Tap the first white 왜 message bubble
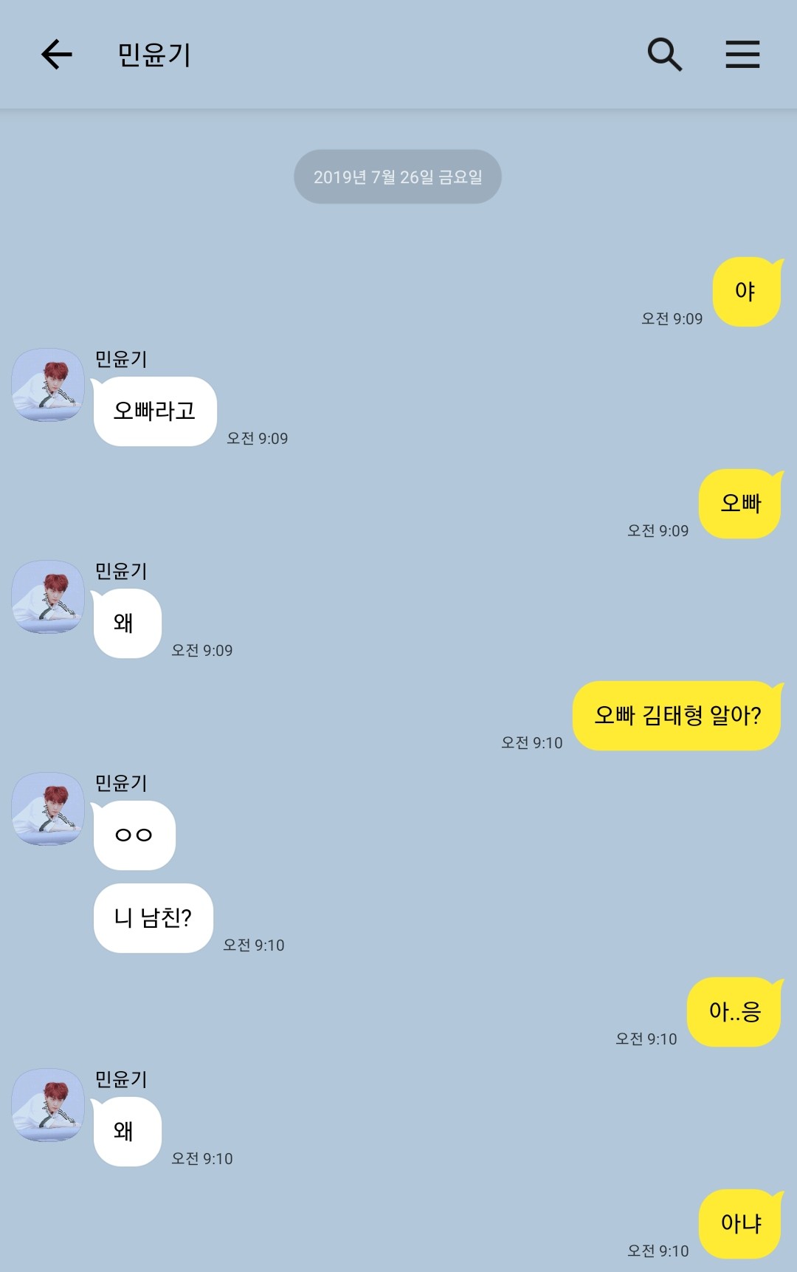This screenshot has width=797, height=1272. [126, 623]
